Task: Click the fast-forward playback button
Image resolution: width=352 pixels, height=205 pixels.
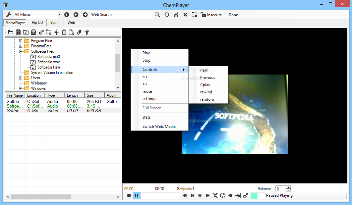Action: point(207,195)
